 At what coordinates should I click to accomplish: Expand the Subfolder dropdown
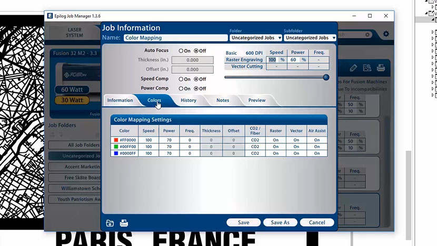(309, 38)
